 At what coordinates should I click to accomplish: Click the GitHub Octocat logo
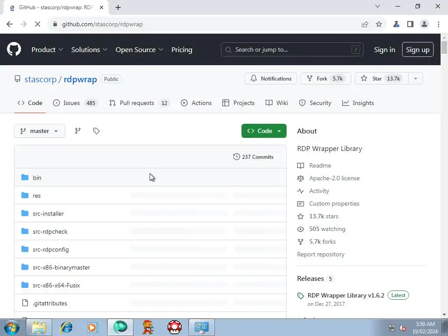(14, 49)
